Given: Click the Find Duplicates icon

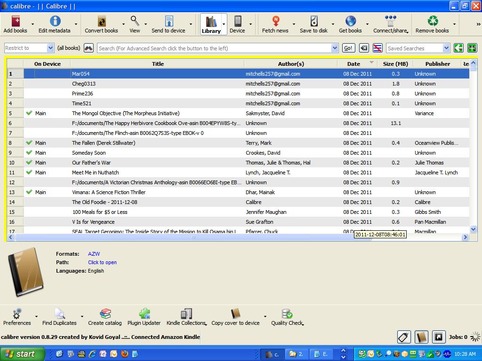Looking at the screenshot, I should 59,314.
